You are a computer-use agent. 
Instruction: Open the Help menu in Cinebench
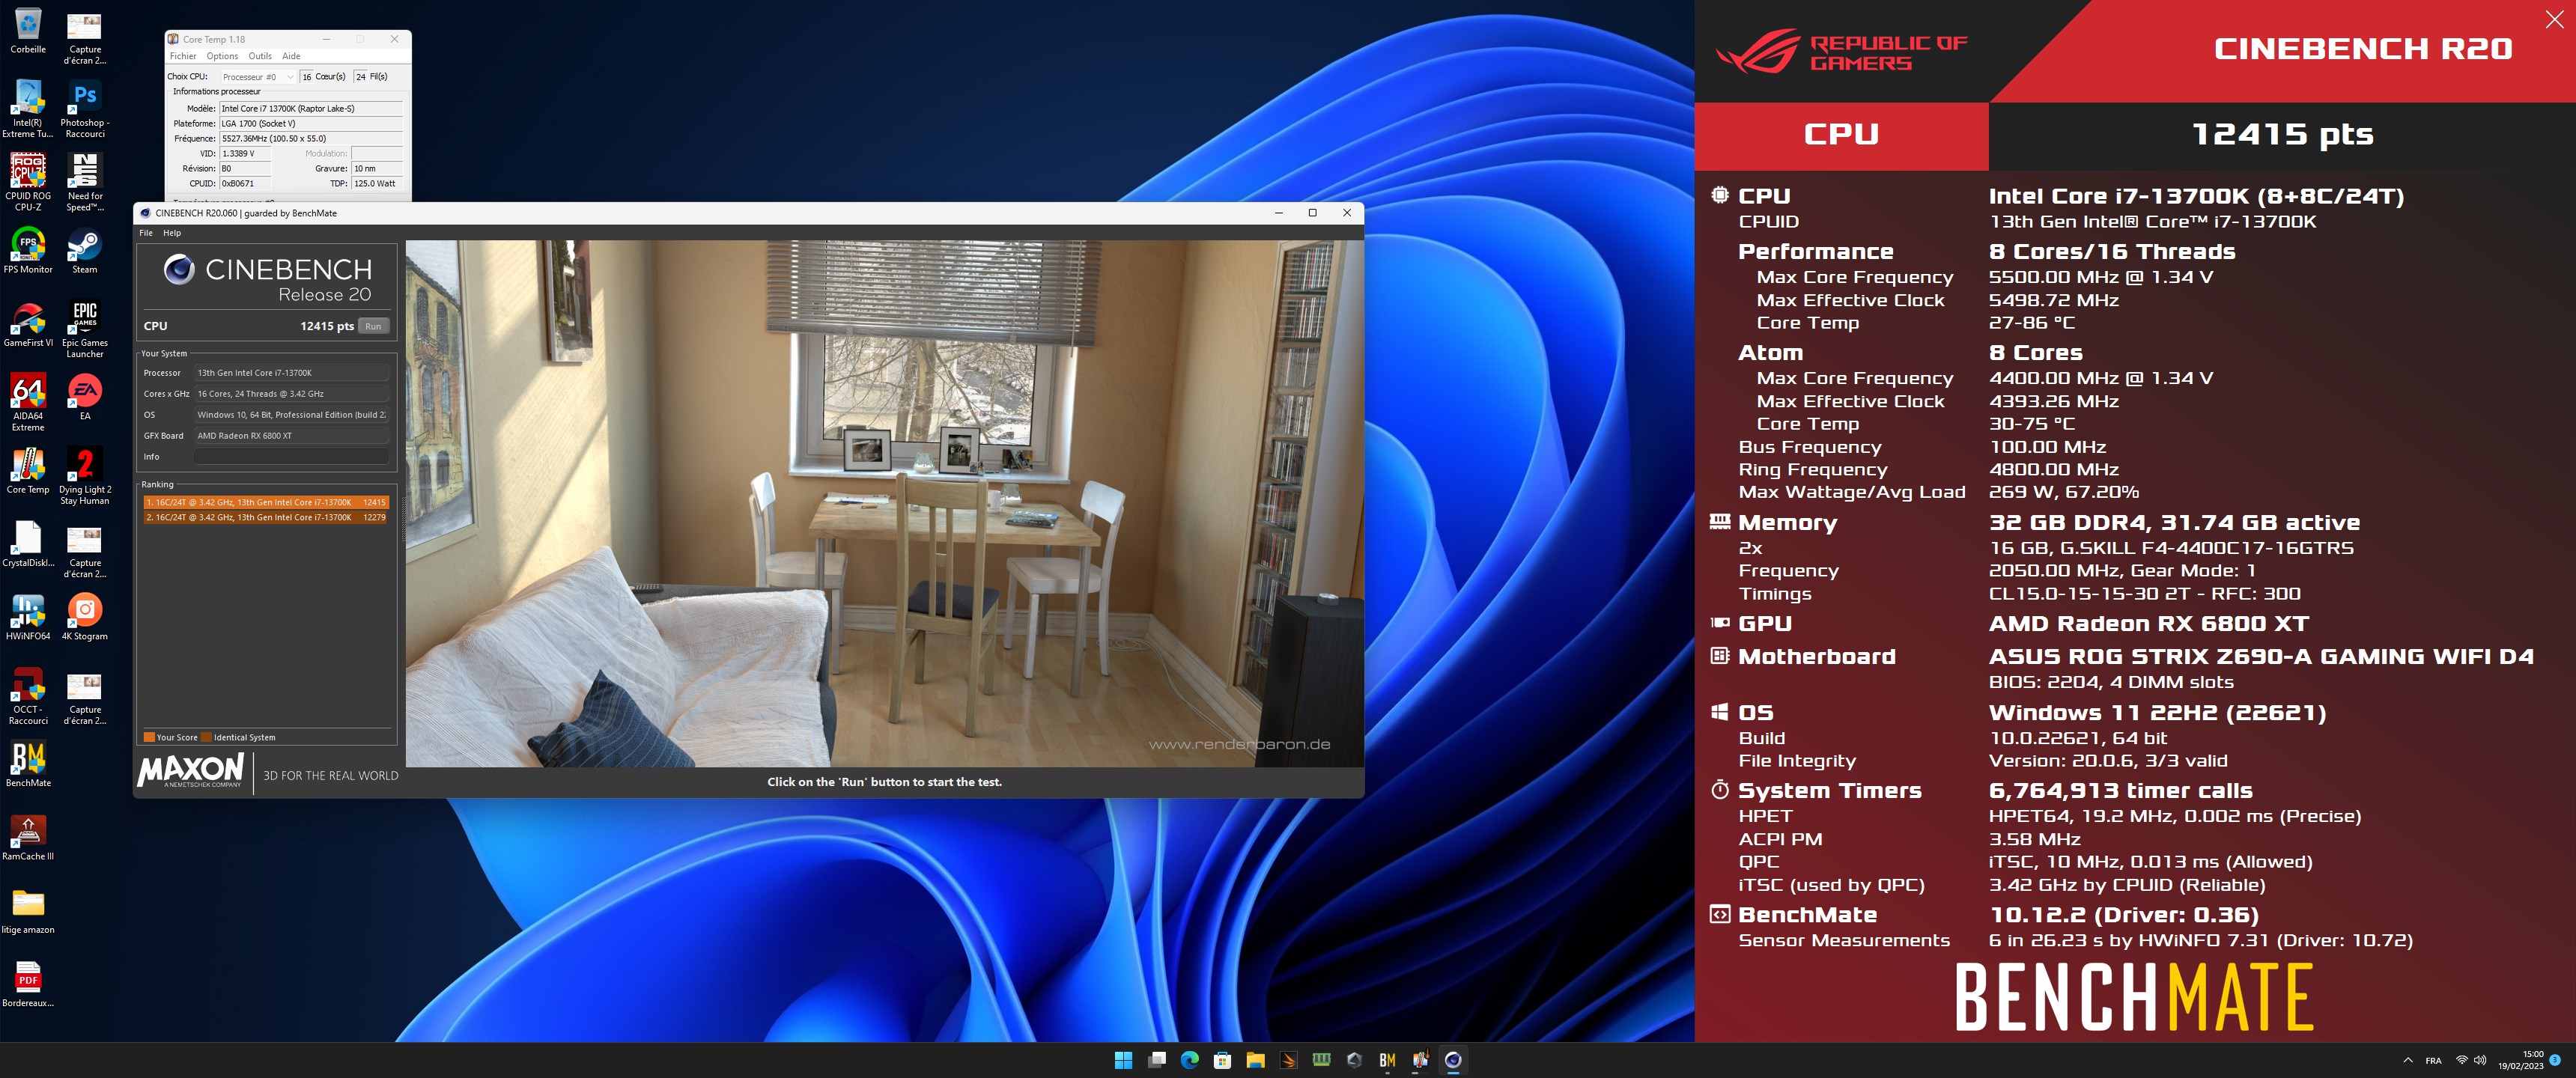[172, 233]
